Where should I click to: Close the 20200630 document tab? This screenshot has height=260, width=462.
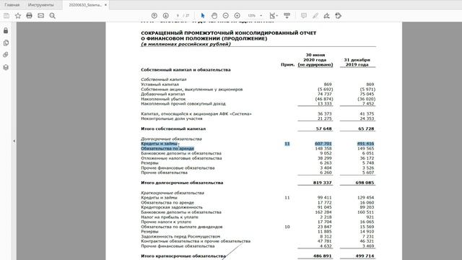(x=105, y=5)
